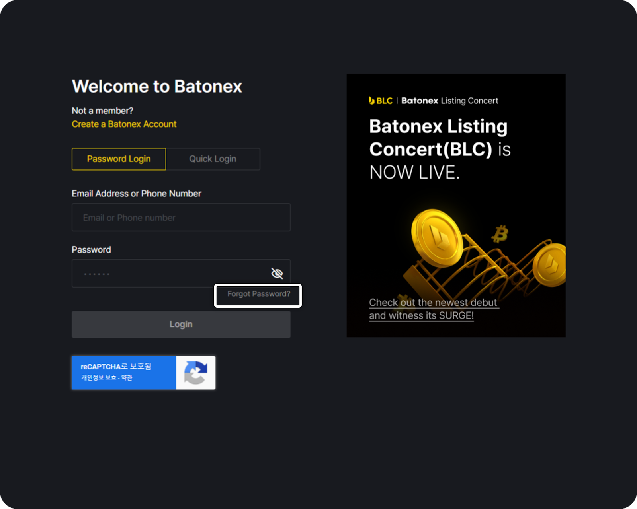Click the BLC logo in banner

coord(381,101)
